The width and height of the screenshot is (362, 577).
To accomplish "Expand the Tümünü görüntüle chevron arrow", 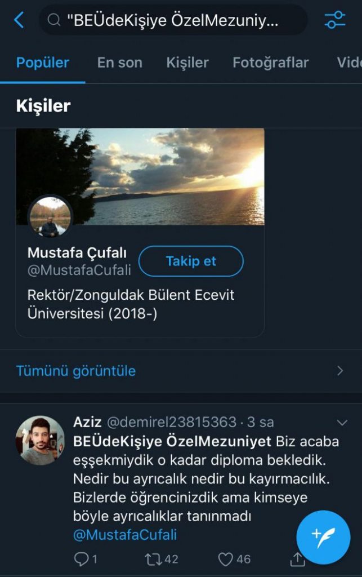I will (339, 371).
